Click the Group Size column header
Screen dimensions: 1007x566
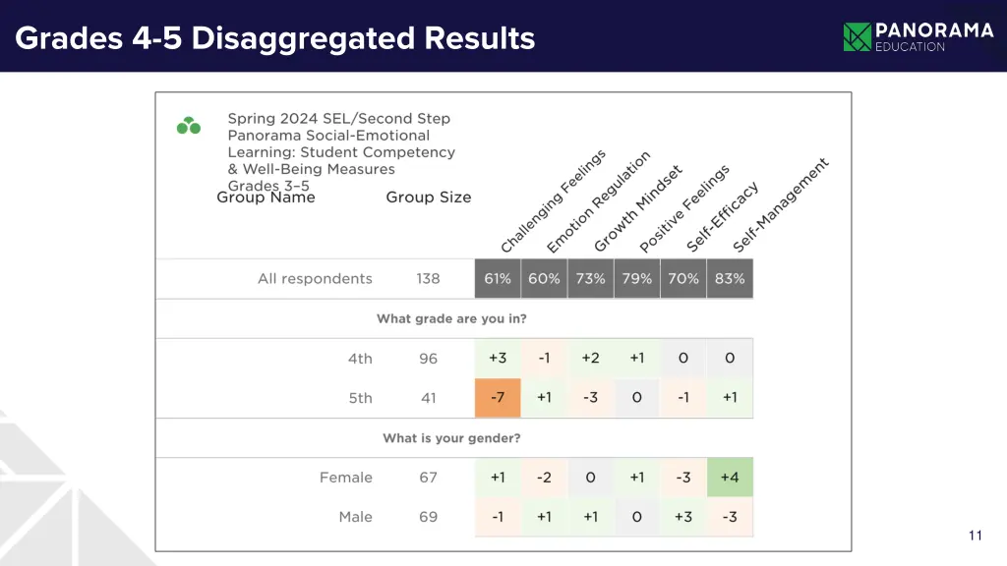(428, 198)
